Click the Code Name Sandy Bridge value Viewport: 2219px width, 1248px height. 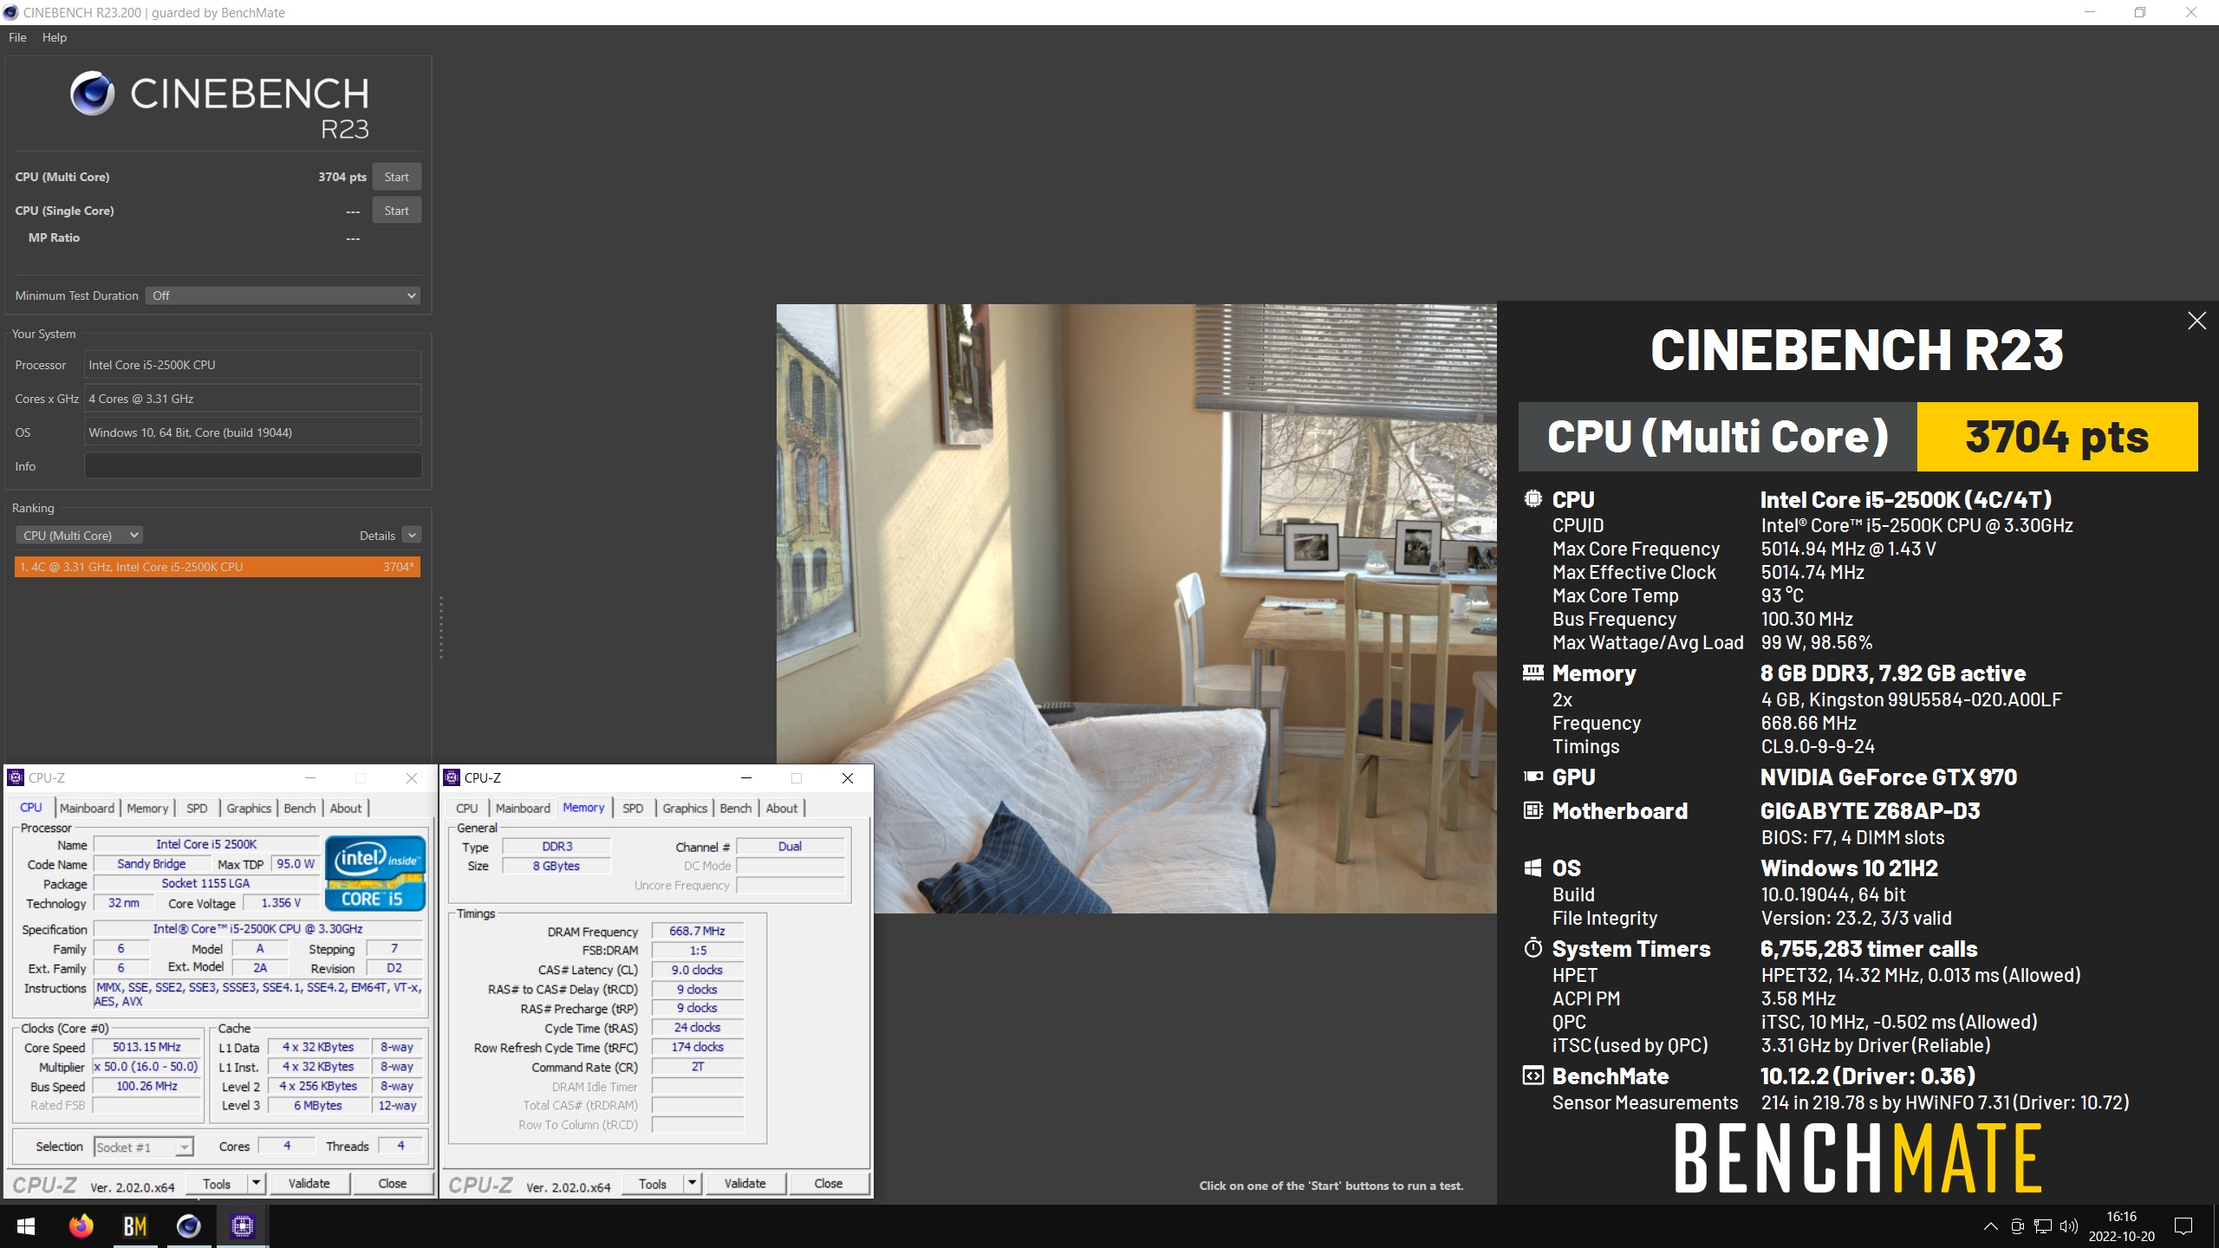click(152, 864)
